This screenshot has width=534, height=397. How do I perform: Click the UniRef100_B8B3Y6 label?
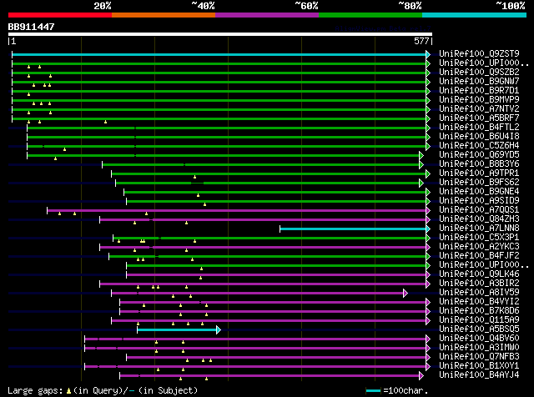(479, 164)
